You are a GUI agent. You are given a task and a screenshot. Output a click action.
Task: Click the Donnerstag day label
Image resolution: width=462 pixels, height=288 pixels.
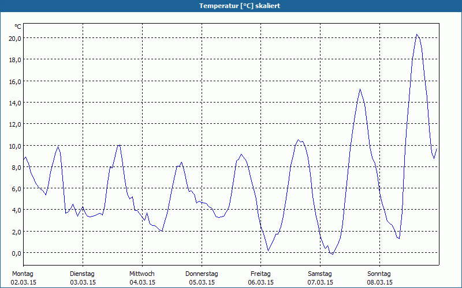tap(202, 274)
